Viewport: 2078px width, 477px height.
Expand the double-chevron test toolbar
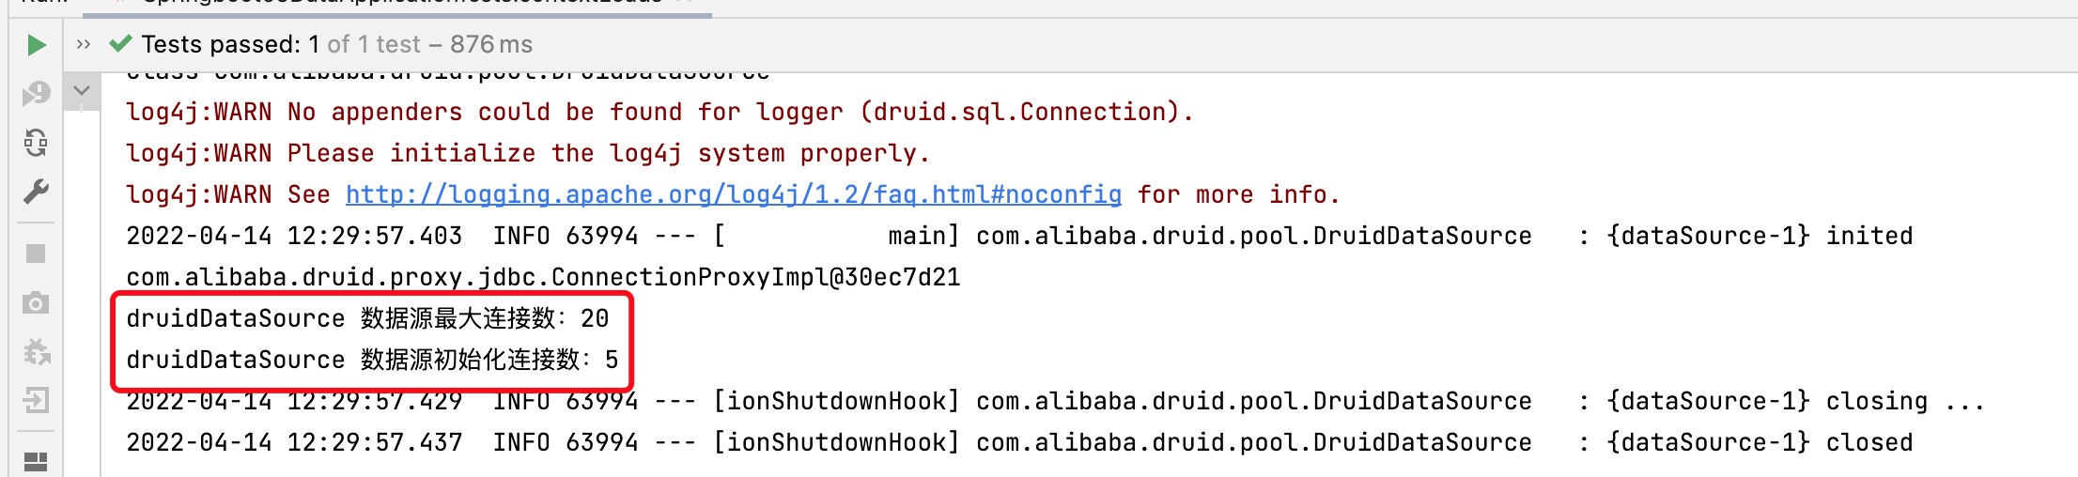tap(84, 44)
